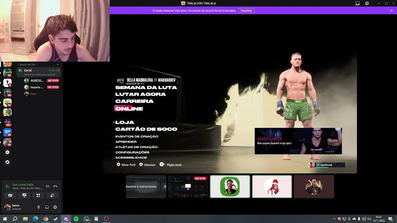Image resolution: width=397 pixels, height=223 pixels.
Task: Open Discord user settings gear
Action: (x=55, y=207)
